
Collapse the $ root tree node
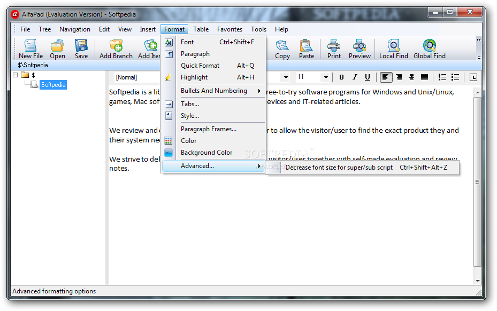click(15, 75)
